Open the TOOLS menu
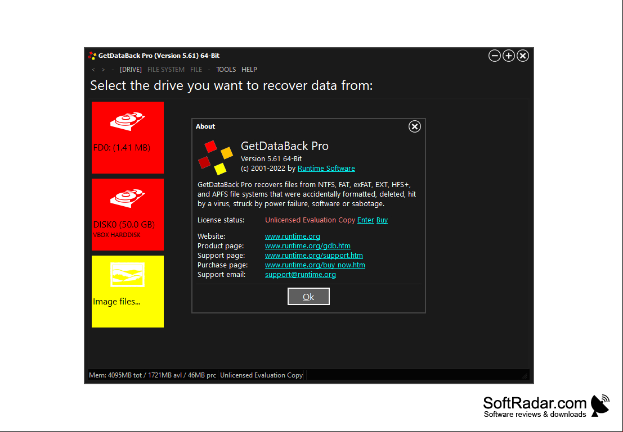This screenshot has height=432, width=623. 226,70
